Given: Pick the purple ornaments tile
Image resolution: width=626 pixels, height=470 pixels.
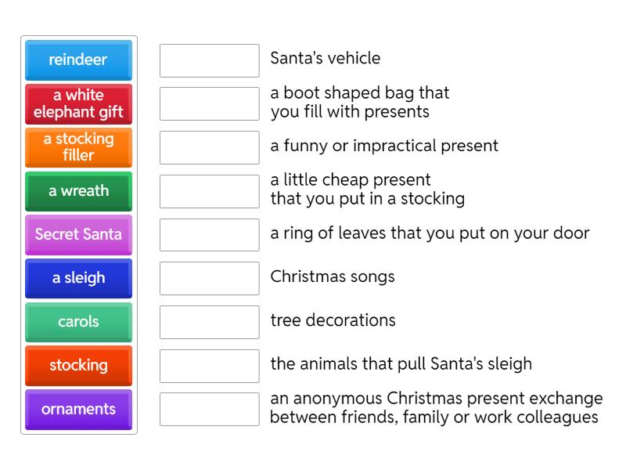Looking at the screenshot, I should click(x=78, y=410).
